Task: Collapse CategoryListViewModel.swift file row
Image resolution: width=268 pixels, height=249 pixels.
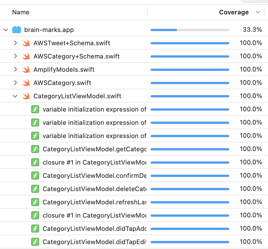Action: (15, 96)
